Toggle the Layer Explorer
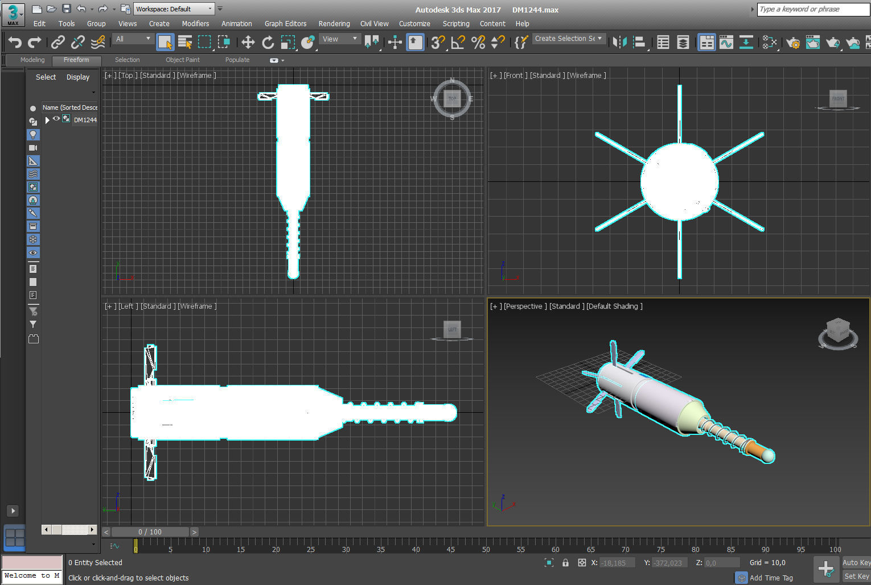 coord(683,42)
